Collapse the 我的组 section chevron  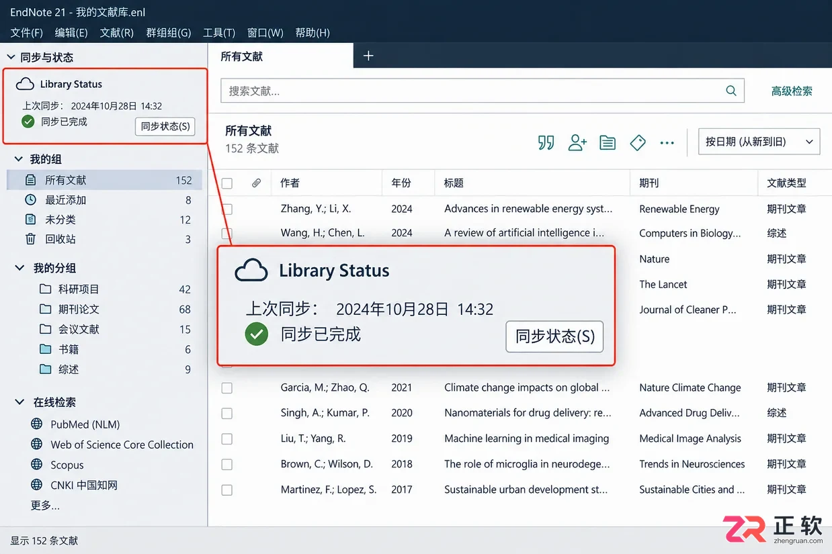click(19, 159)
